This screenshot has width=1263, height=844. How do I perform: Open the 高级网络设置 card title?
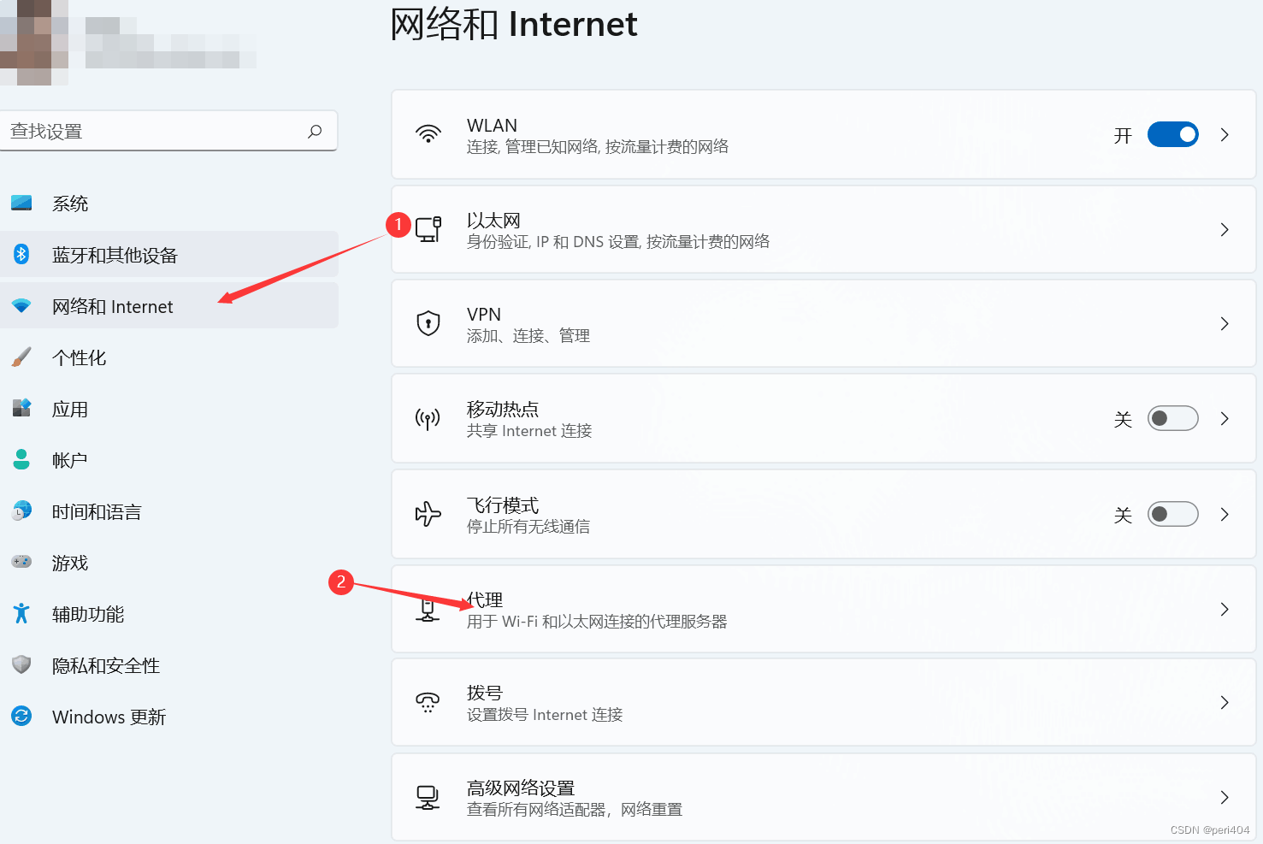521,788
